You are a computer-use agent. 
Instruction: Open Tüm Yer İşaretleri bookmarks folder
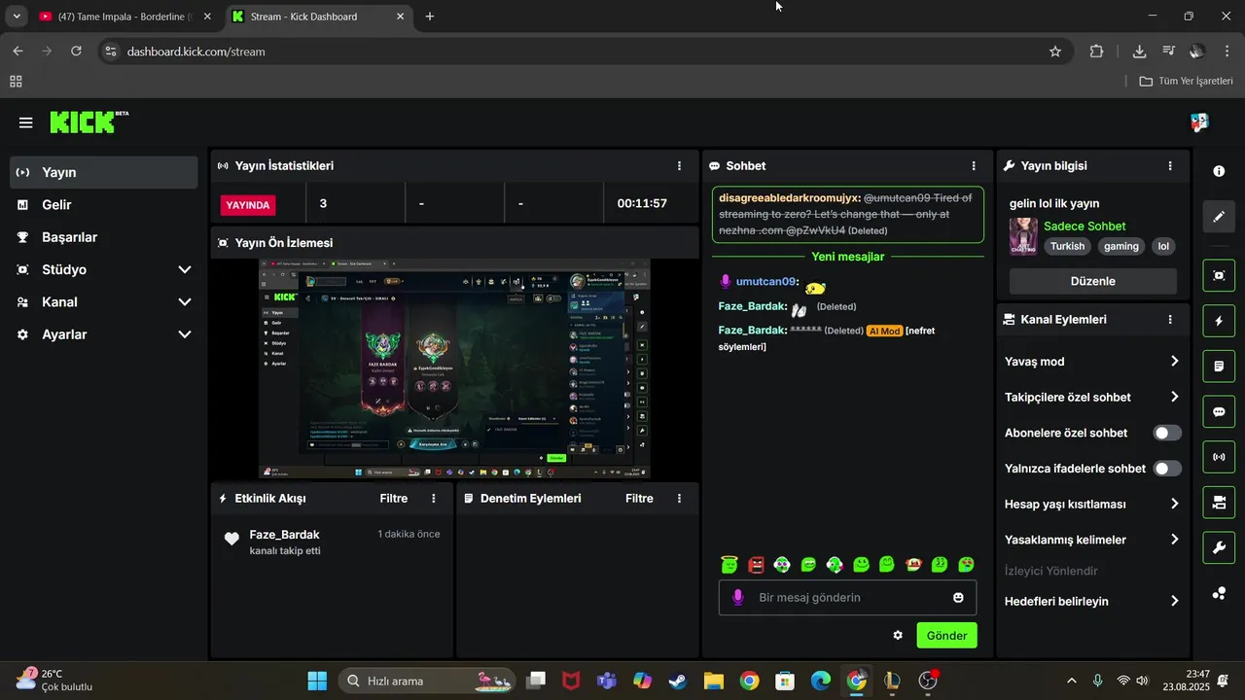click(x=1186, y=82)
